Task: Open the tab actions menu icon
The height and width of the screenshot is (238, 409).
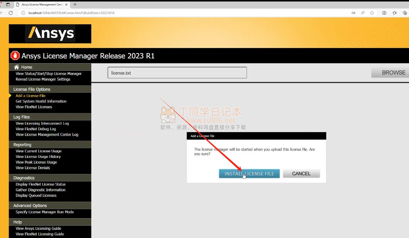Action: (8, 4)
